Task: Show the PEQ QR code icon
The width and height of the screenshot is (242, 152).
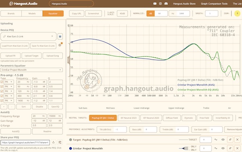Action: [60, 142]
